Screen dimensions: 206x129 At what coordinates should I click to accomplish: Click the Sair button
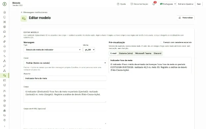pos(199,4)
